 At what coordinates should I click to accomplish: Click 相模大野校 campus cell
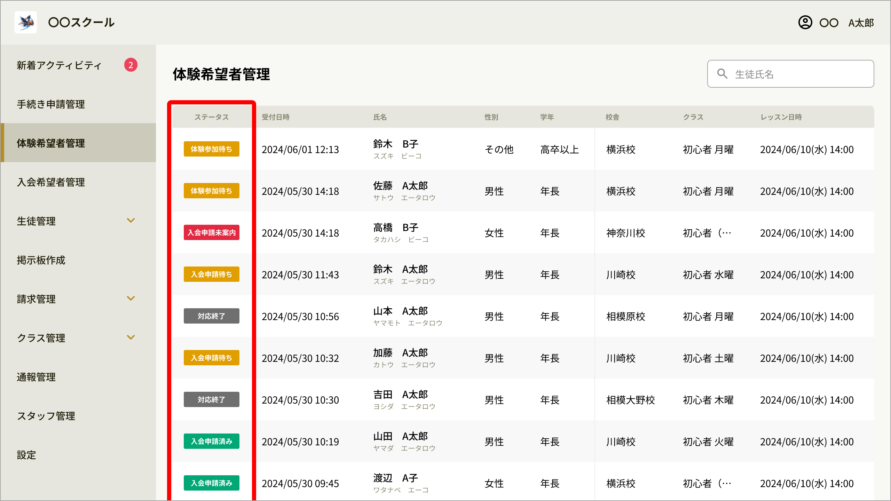tap(631, 400)
